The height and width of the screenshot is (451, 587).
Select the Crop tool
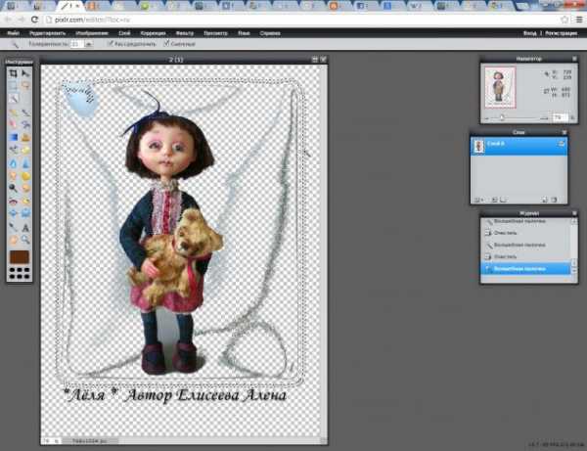click(12, 73)
